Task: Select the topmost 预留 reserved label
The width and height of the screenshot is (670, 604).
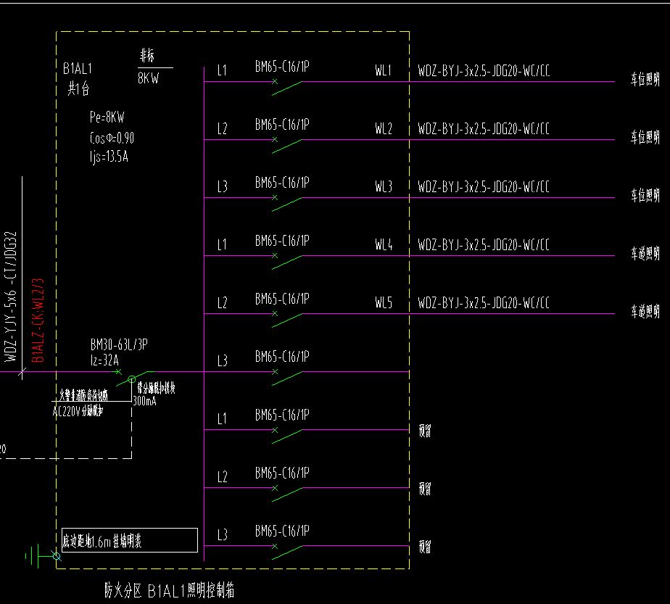Action: (x=425, y=431)
